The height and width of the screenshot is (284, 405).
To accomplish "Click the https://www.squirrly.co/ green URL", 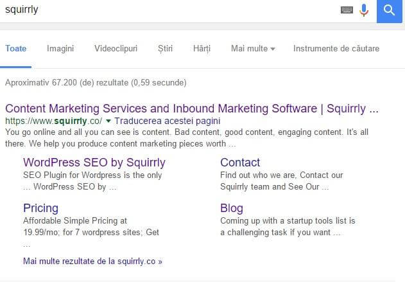I will (53, 121).
